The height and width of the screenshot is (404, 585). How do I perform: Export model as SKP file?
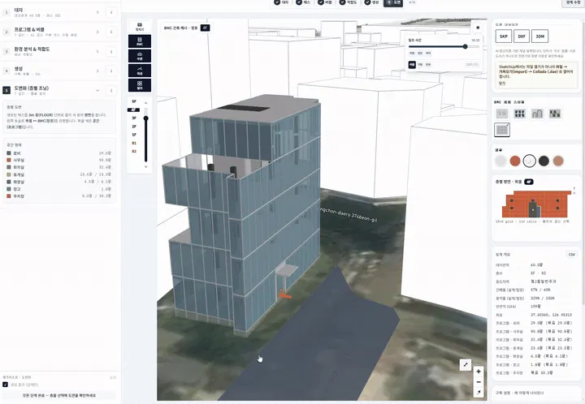[503, 37]
